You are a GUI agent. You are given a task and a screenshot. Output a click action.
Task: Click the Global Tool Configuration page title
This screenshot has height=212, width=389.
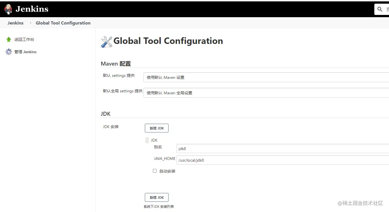[168, 41]
